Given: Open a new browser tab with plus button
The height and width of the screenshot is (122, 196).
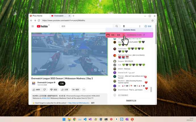Looking at the screenshot, I should pos(74,16).
